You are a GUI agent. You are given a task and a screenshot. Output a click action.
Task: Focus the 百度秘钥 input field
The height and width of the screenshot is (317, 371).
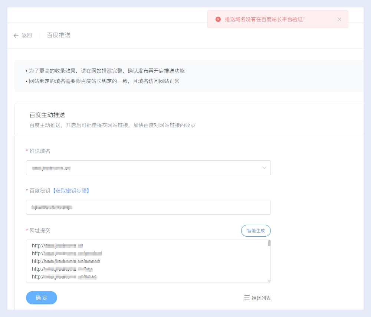click(x=148, y=207)
